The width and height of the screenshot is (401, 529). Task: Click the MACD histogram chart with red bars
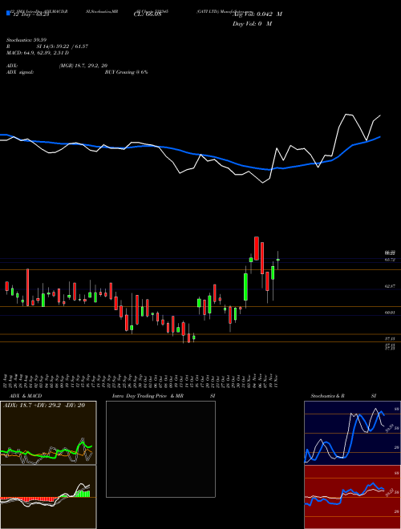click(48, 497)
